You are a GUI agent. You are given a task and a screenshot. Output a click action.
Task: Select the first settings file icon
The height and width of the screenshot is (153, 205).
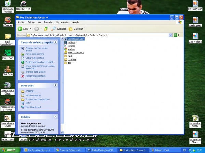point(66,42)
